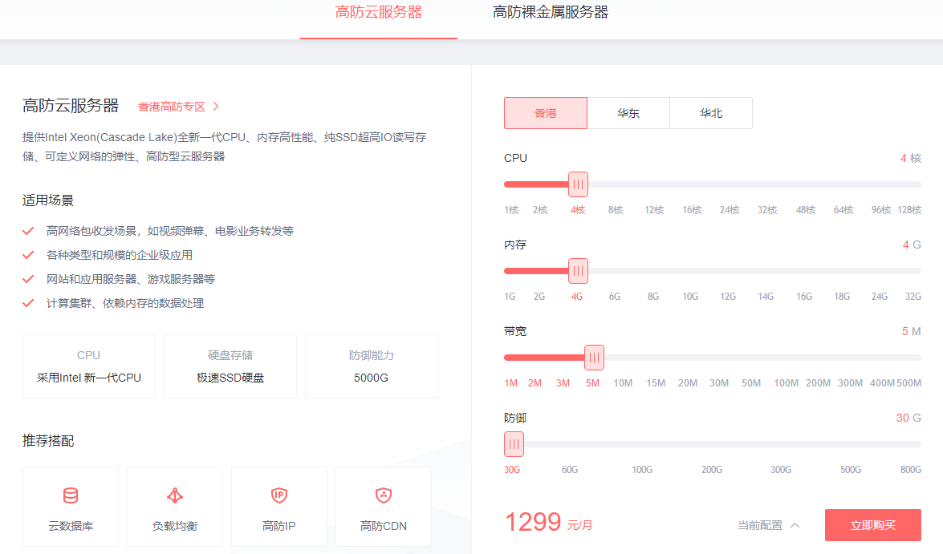Open the 高防IP icon
Viewport: 943px width, 554px height.
pyautogui.click(x=279, y=496)
